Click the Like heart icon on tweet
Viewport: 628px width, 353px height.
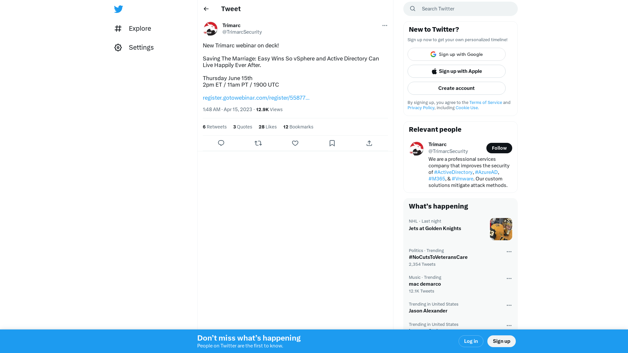coord(295,143)
